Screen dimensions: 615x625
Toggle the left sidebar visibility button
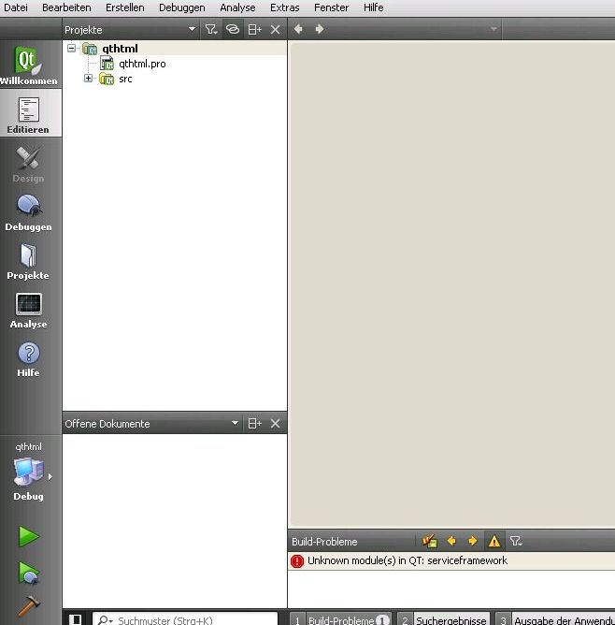point(77,619)
